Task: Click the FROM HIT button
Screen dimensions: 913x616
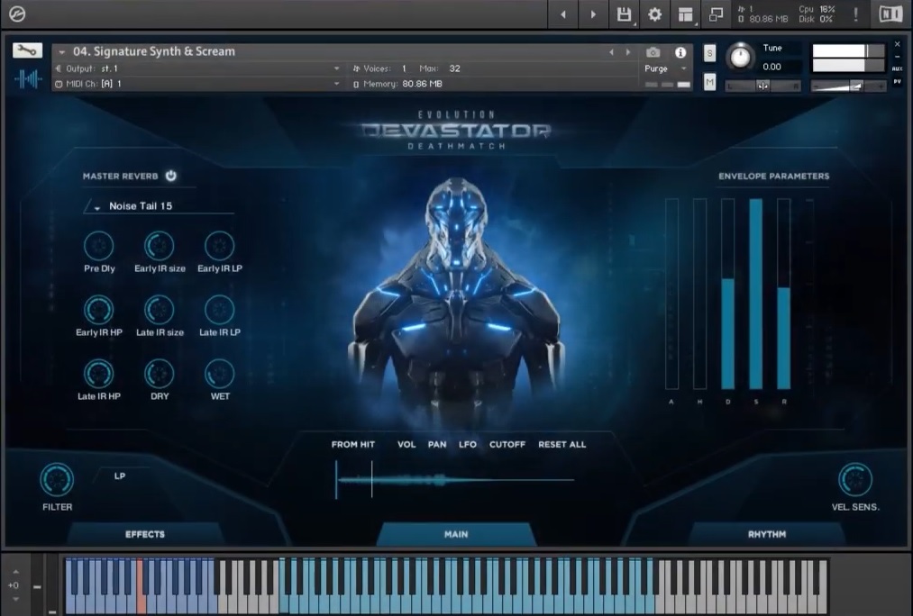Action: [x=353, y=444]
